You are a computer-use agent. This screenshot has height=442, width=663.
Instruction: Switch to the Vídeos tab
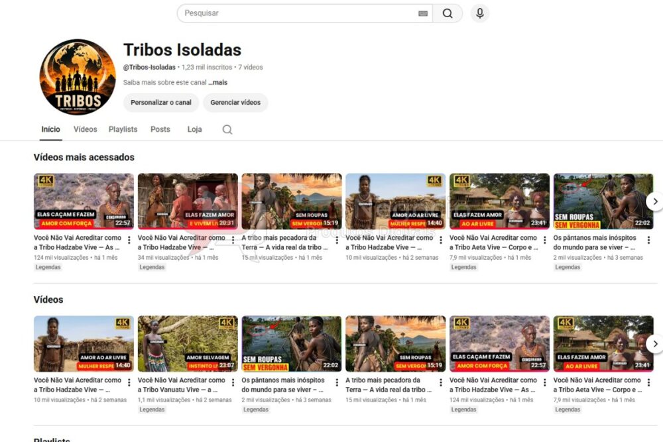86,129
